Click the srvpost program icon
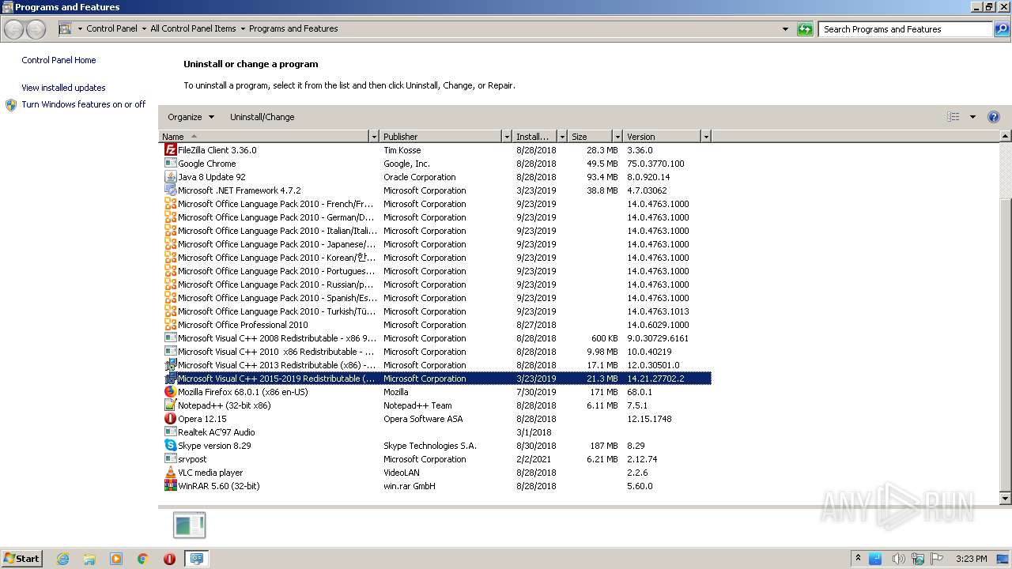The width and height of the screenshot is (1012, 569). coord(170,459)
